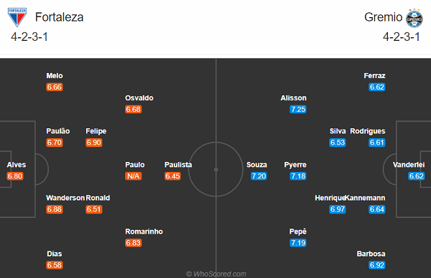Select Vanderlei's 6.62 rating badge
Screen dimensions: 431x278
(416, 176)
